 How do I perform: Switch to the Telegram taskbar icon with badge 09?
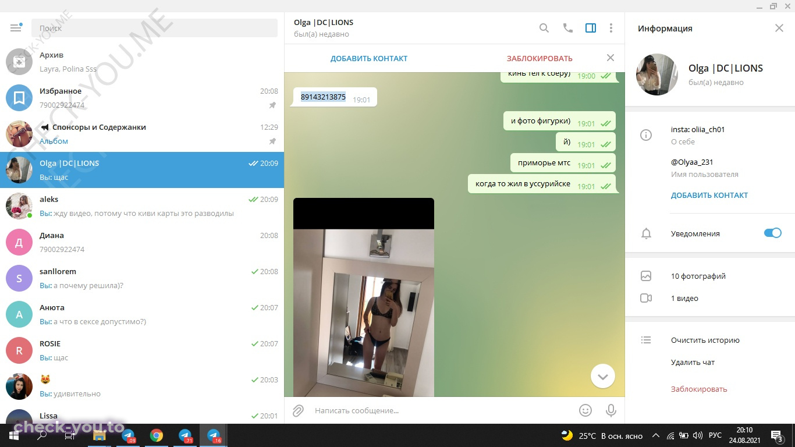point(128,435)
